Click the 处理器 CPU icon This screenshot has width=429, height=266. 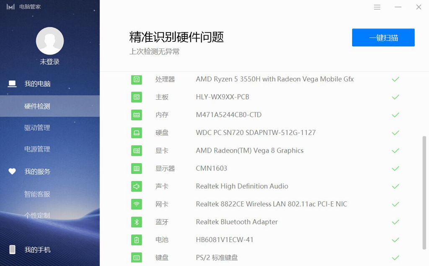pyautogui.click(x=136, y=79)
